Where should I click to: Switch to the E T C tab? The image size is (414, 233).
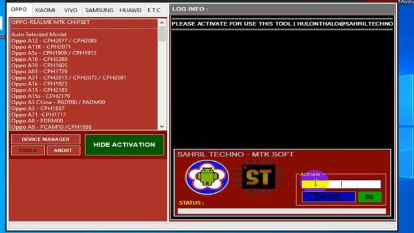point(154,10)
